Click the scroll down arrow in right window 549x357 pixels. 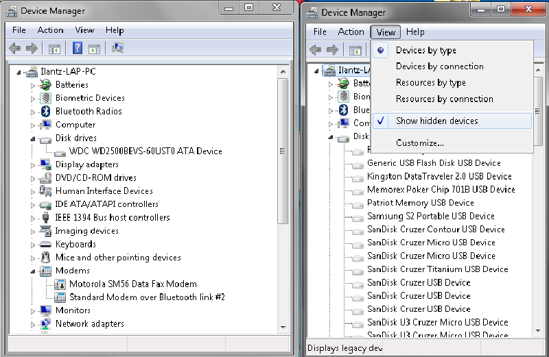538,330
